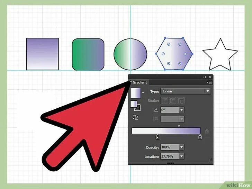Close the Gradient panel

point(210,77)
